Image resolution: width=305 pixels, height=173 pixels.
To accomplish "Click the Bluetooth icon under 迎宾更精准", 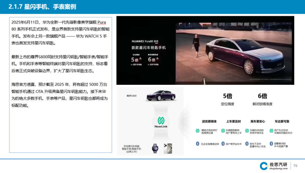I will coord(198,144).
